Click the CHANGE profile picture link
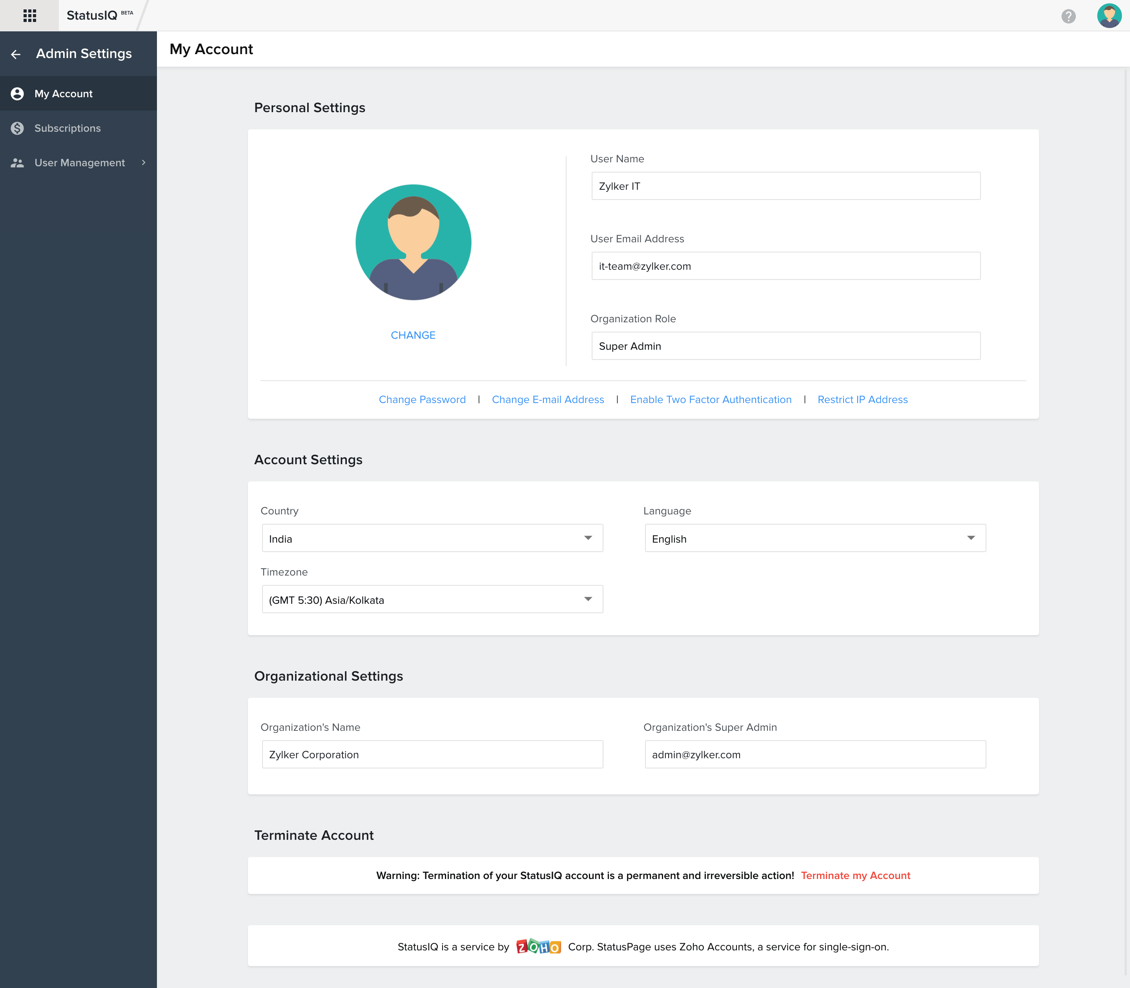This screenshot has height=988, width=1130. coord(413,335)
